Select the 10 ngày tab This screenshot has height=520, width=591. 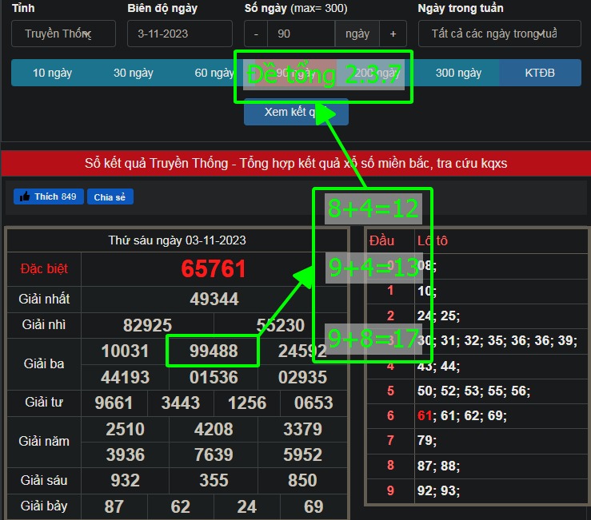[x=52, y=73]
